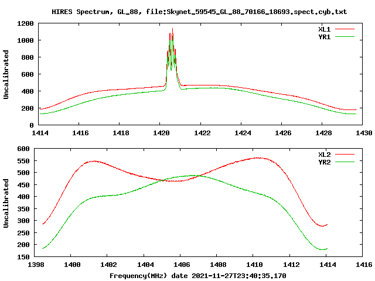375x281 pixels.
Task: Click the HIRES Spectrum plot title
Action: tap(199, 12)
